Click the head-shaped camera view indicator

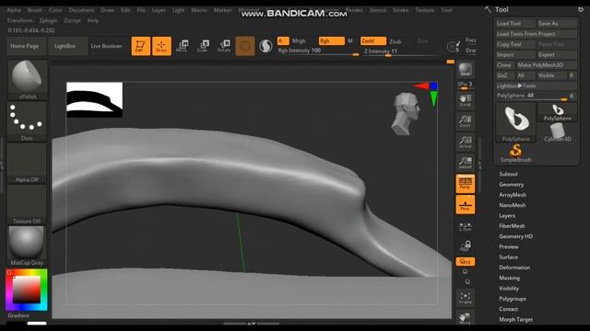pos(406,114)
